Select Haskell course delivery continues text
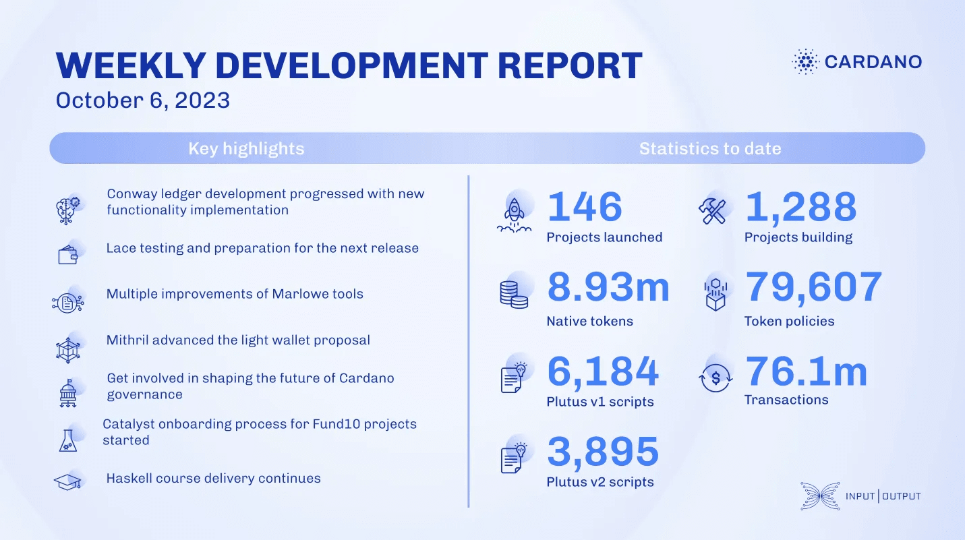 coord(213,479)
